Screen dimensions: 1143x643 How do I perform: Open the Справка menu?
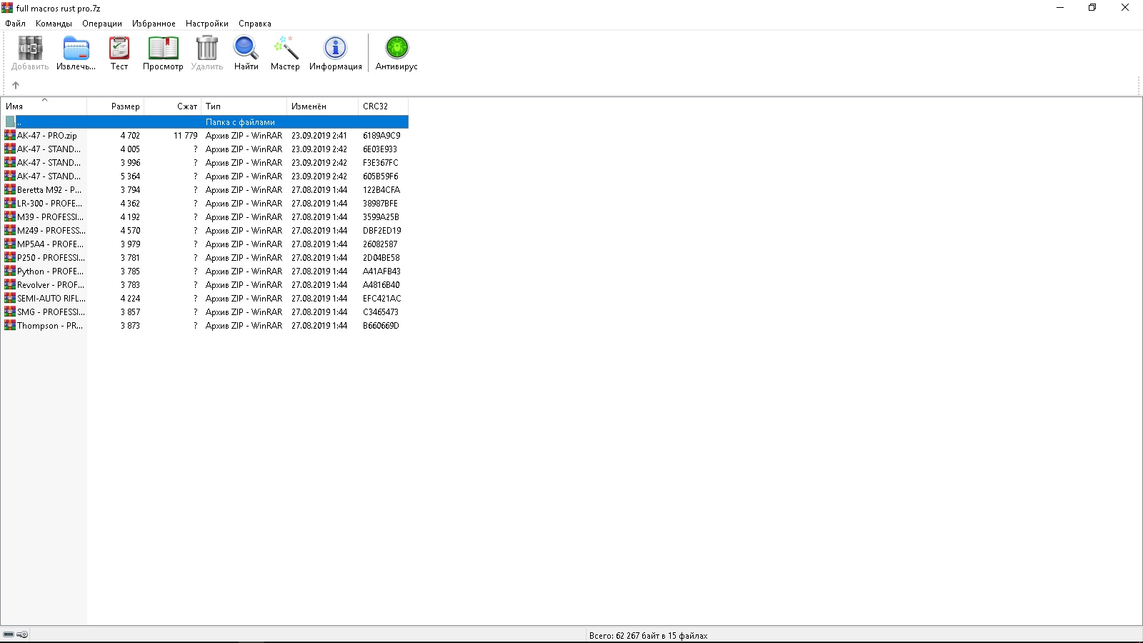[x=255, y=24]
